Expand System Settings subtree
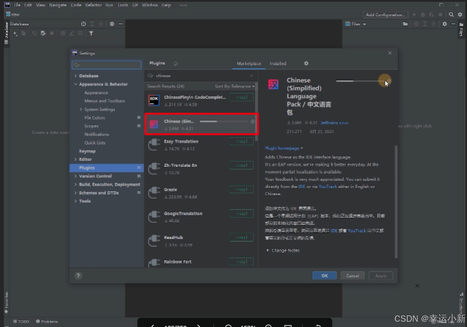467x327 pixels. point(81,109)
